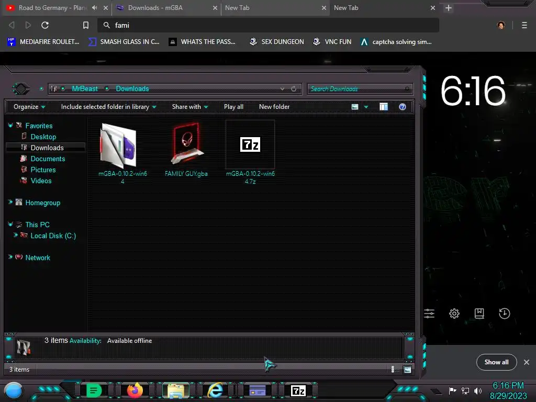536x402 pixels.
Task: Close the downloads bar with X
Action: click(527, 362)
